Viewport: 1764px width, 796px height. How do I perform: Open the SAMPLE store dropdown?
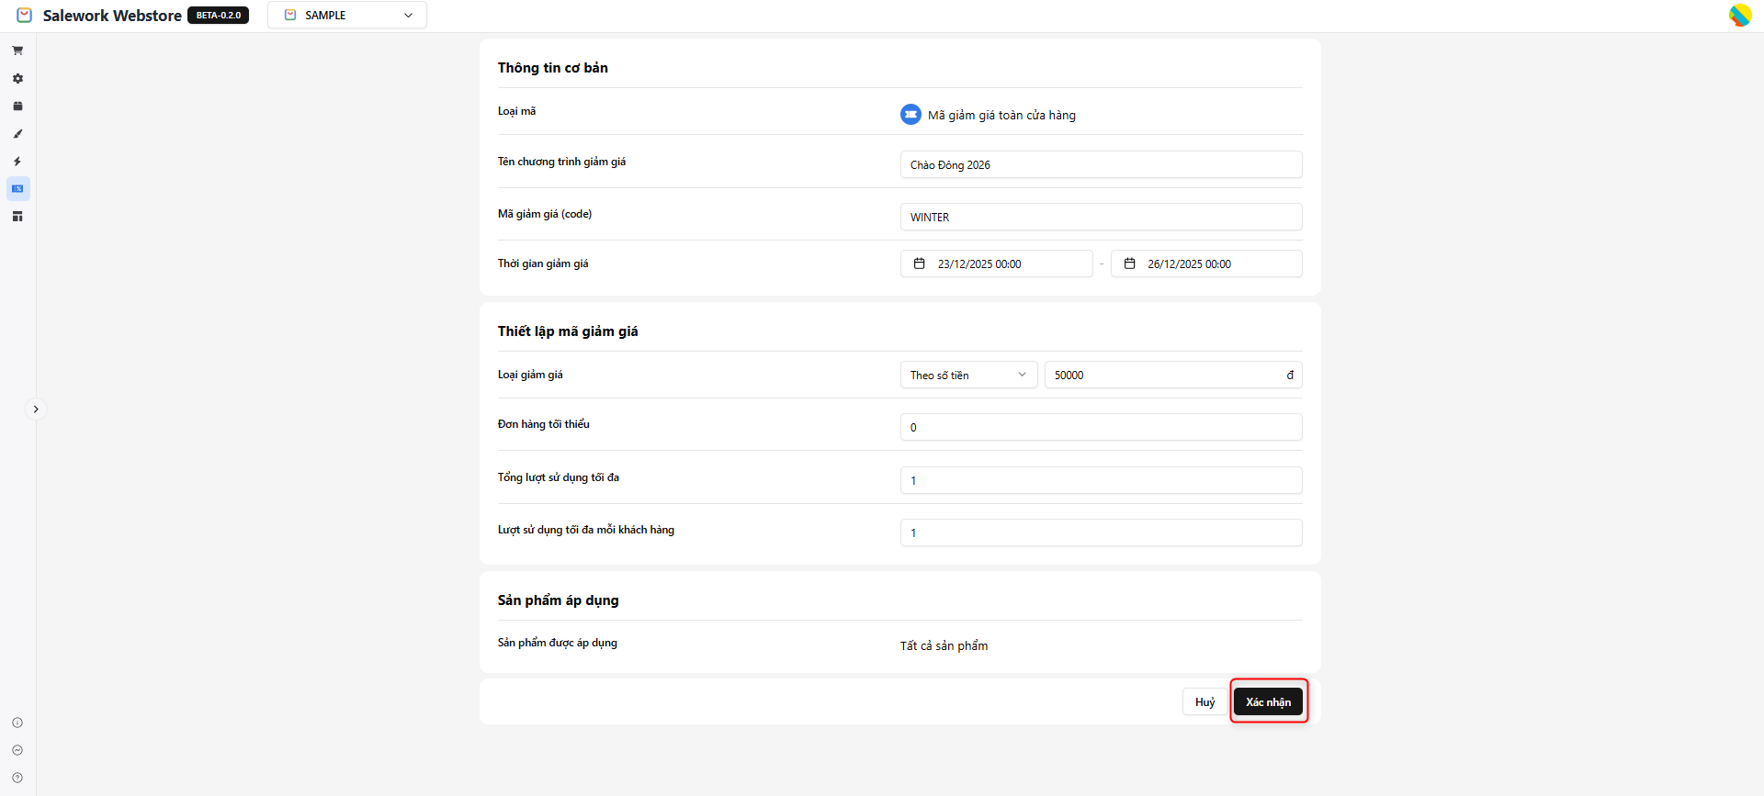pyautogui.click(x=347, y=16)
